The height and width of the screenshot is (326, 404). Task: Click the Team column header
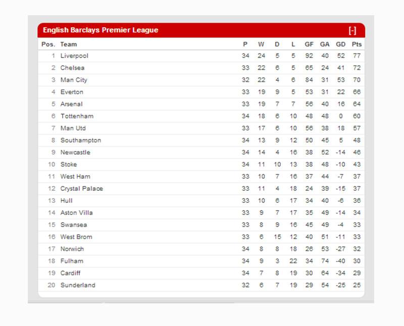(69, 44)
